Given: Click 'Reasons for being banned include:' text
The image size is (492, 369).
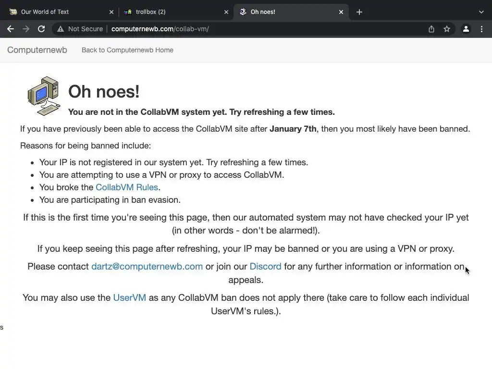Looking at the screenshot, I should point(86,146).
